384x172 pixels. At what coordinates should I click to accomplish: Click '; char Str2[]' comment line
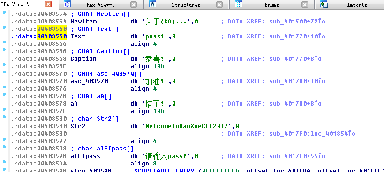pyautogui.click(x=95, y=119)
